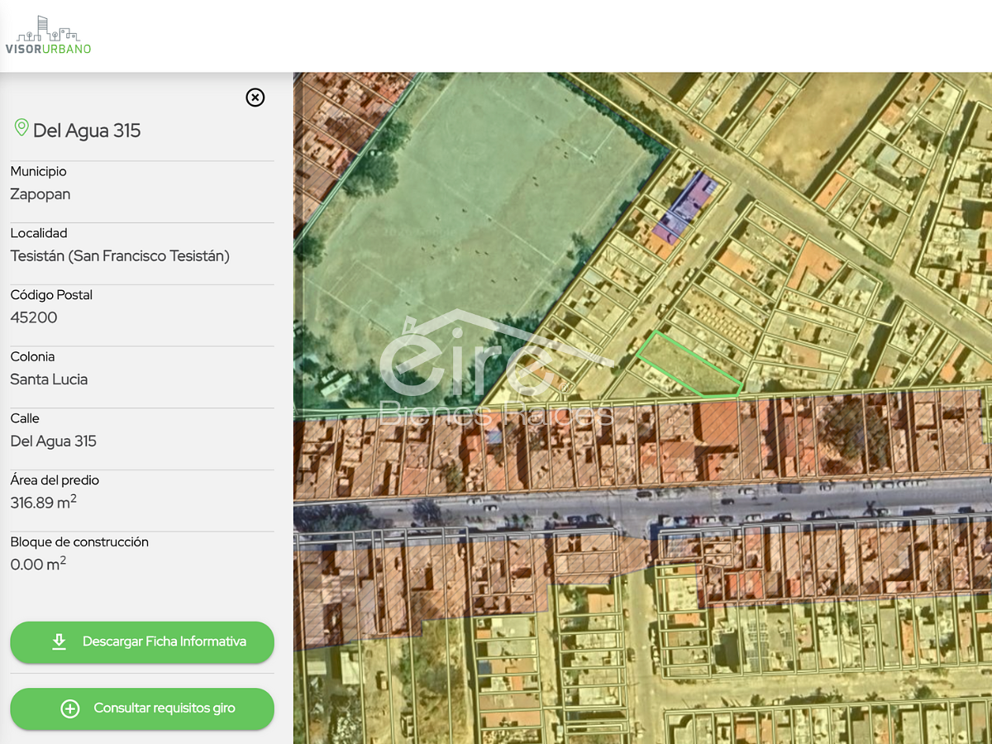Select the Municipio value Zapopan
The width and height of the screenshot is (992, 744).
pyautogui.click(x=41, y=194)
